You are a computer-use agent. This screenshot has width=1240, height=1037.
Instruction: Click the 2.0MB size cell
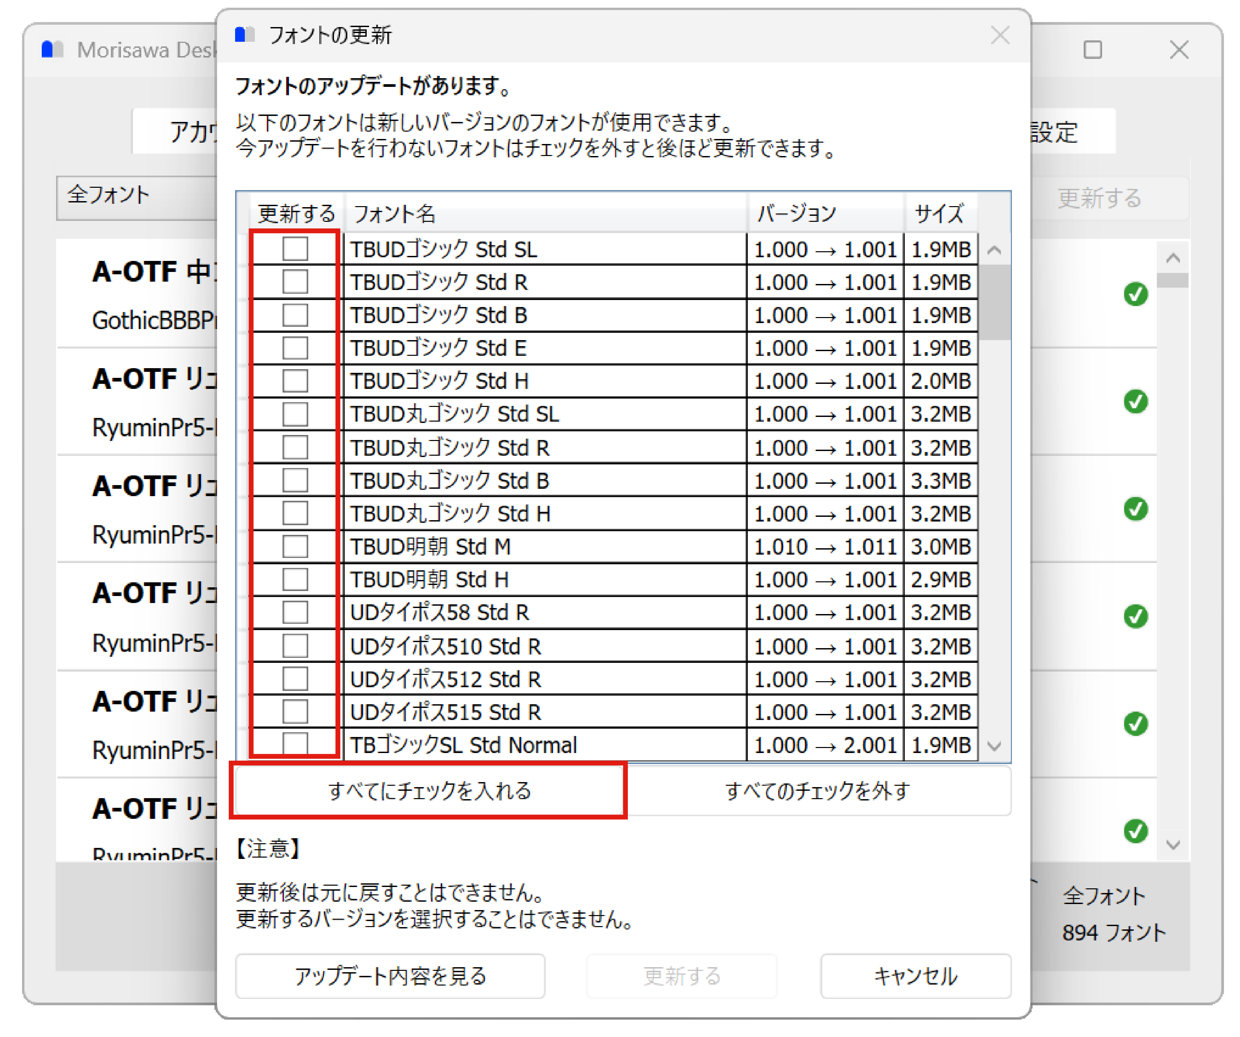pyautogui.click(x=941, y=382)
